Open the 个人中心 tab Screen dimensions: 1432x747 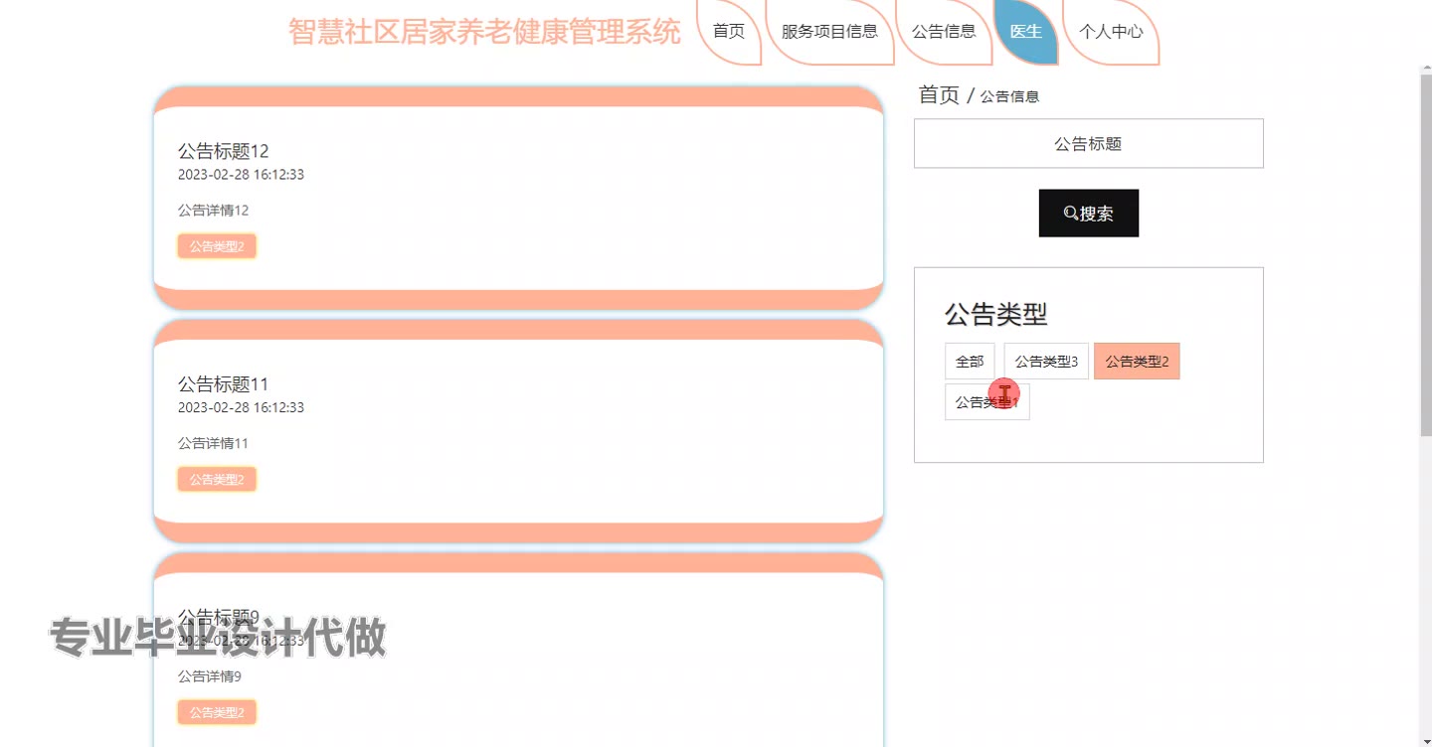[x=1111, y=31]
